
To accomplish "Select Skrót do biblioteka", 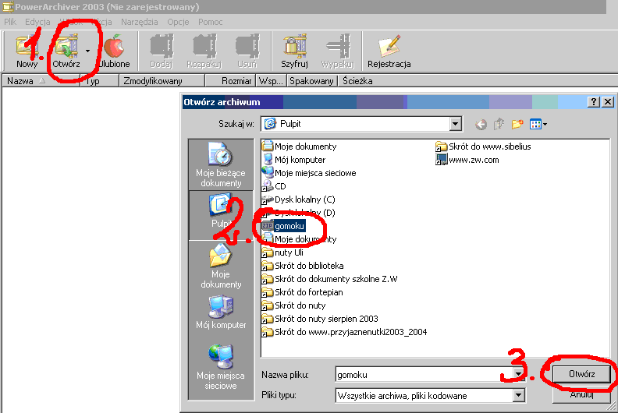I will 303,266.
